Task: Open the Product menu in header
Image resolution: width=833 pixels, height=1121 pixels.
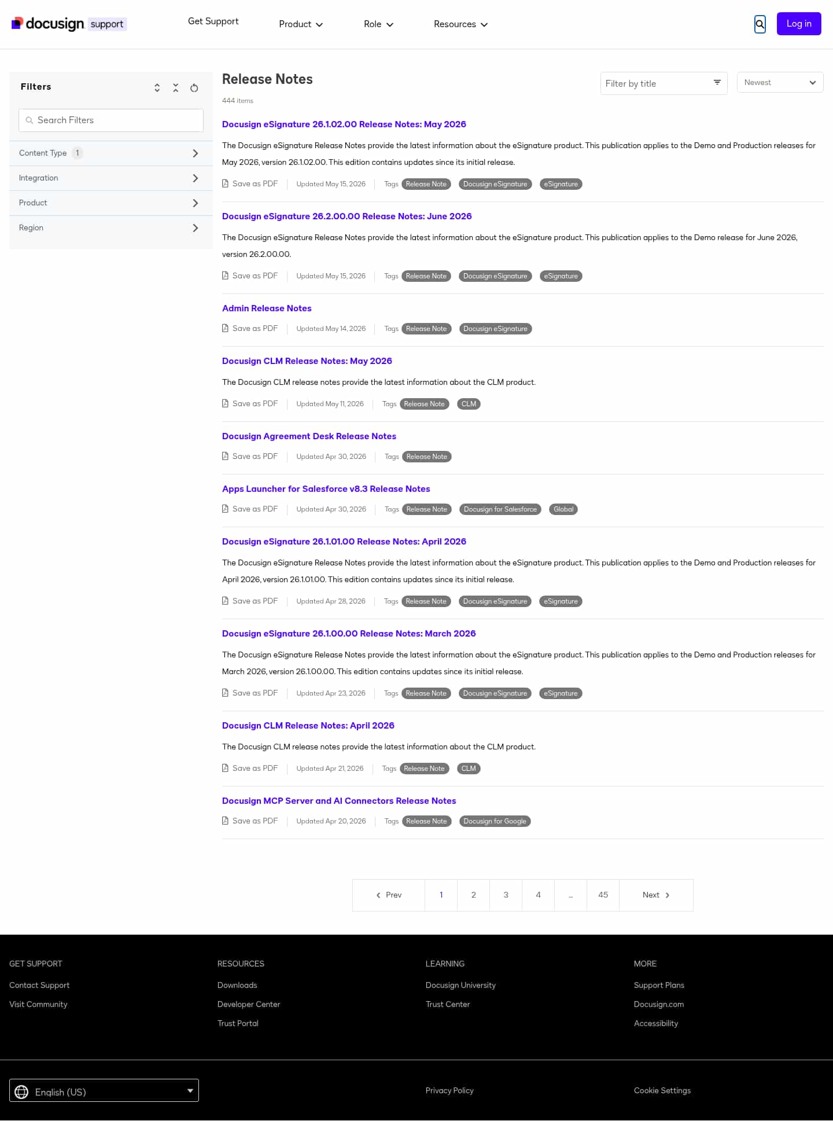Action: [301, 24]
